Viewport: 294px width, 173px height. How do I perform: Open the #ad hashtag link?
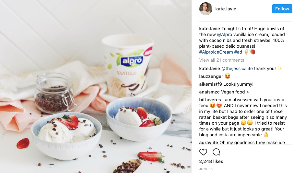pos(238,52)
